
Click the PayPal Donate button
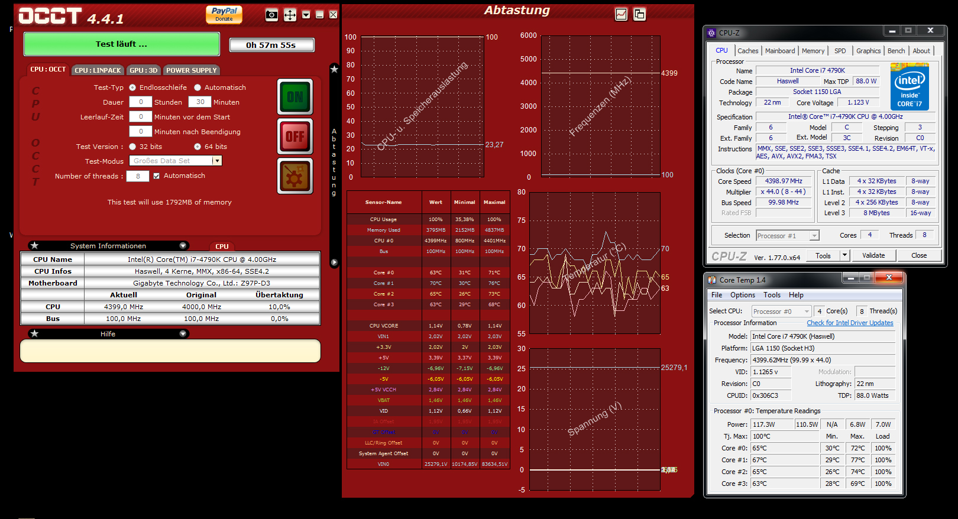tap(224, 14)
